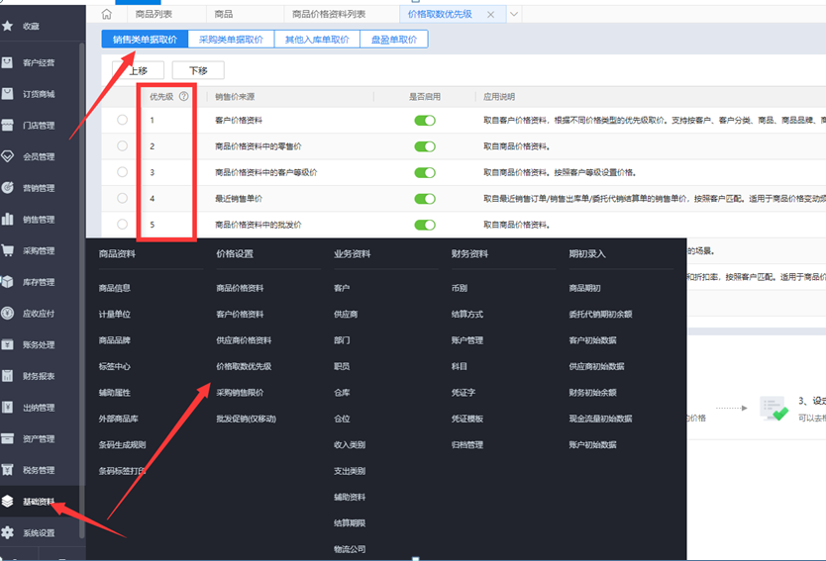Viewport: 826px width, 561px height.
Task: Click the help icon beside 优先级
Action: pos(183,97)
